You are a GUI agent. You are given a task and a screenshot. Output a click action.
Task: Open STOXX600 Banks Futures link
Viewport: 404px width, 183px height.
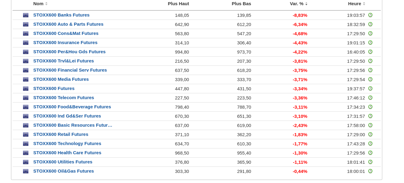tap(61, 15)
